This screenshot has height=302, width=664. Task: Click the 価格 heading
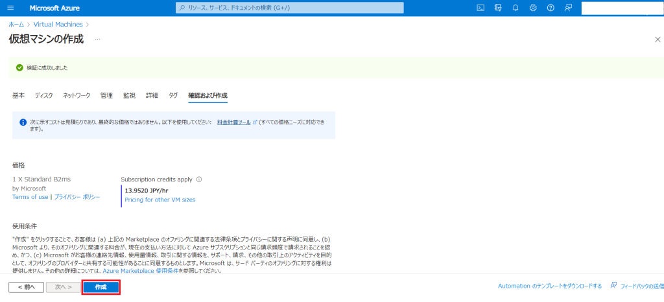(18, 165)
